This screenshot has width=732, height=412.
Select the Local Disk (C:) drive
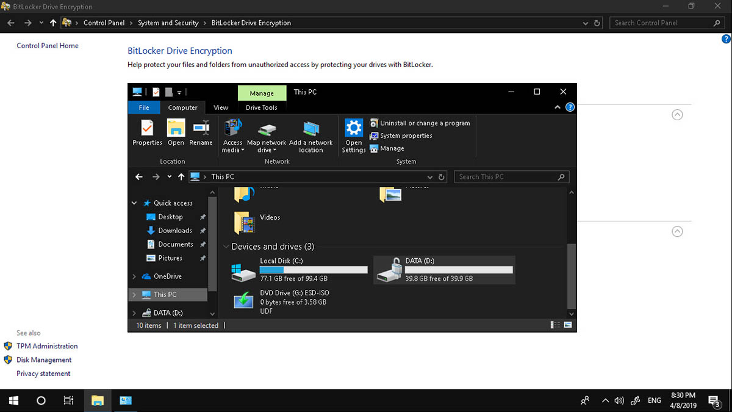pos(300,270)
